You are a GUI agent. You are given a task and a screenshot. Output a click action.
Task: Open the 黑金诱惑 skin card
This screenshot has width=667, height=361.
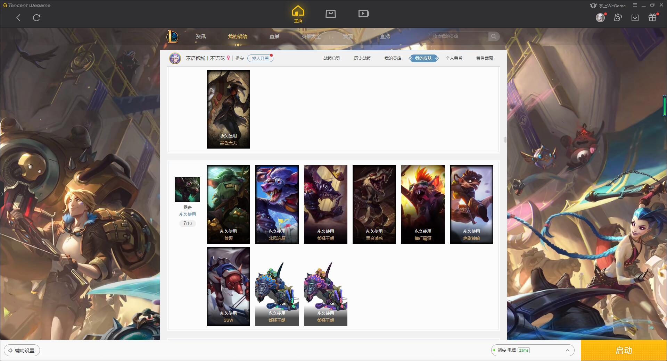[374, 204]
